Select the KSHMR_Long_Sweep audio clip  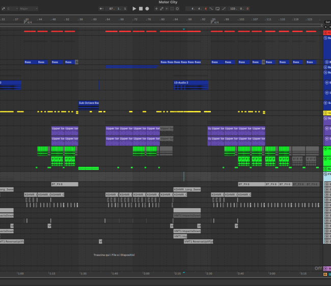(187, 189)
